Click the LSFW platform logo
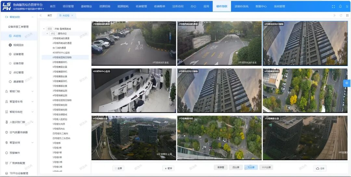This screenshot has height=177, width=351. point(6,6)
